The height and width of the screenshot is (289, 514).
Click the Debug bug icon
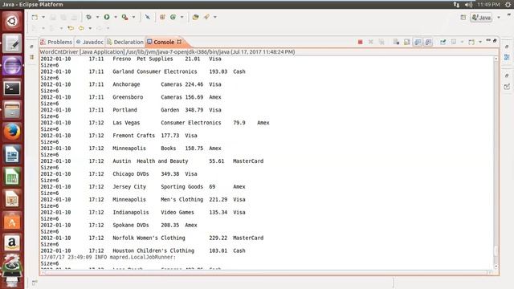coord(88,17)
